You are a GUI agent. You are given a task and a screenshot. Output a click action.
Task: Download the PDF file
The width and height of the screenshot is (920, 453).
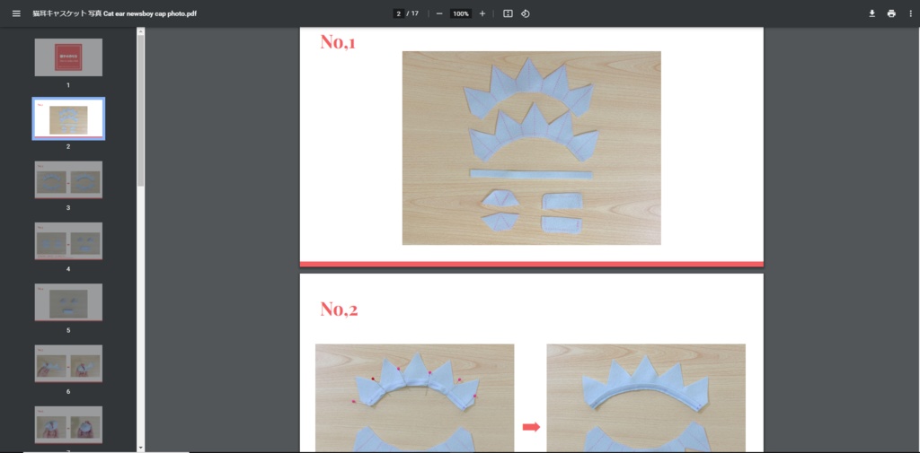(871, 13)
